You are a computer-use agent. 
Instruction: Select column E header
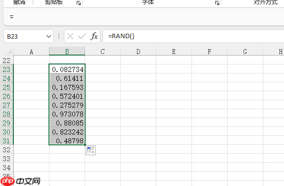coord(174,52)
